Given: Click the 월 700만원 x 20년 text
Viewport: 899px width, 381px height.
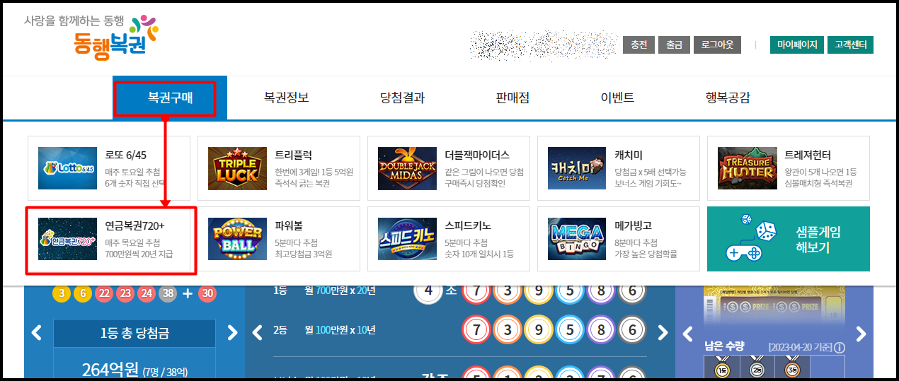Looking at the screenshot, I should (340, 291).
